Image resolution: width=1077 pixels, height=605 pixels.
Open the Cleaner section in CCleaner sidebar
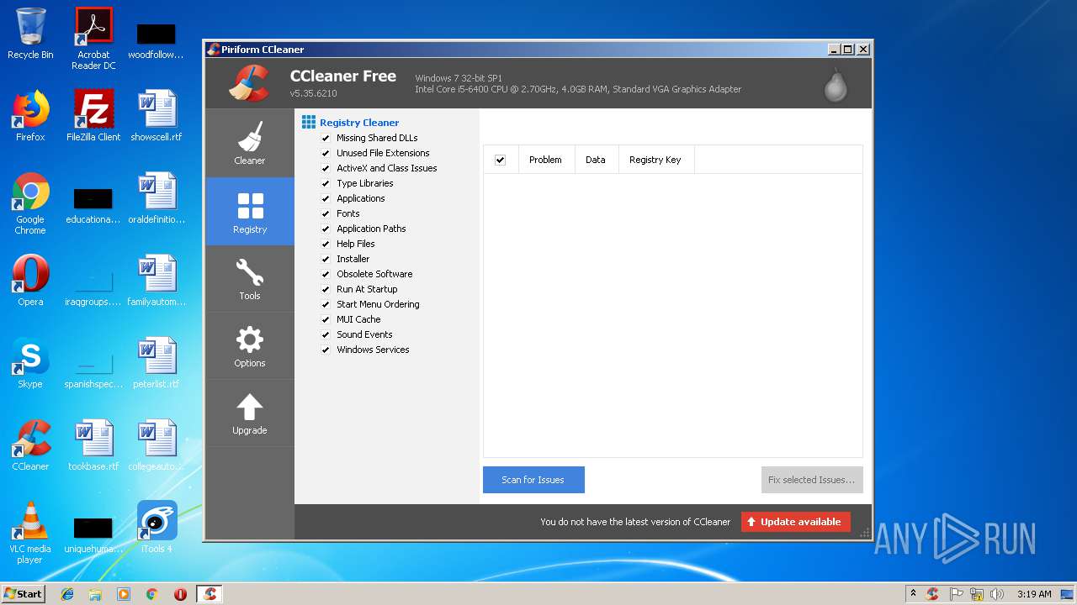(x=250, y=143)
